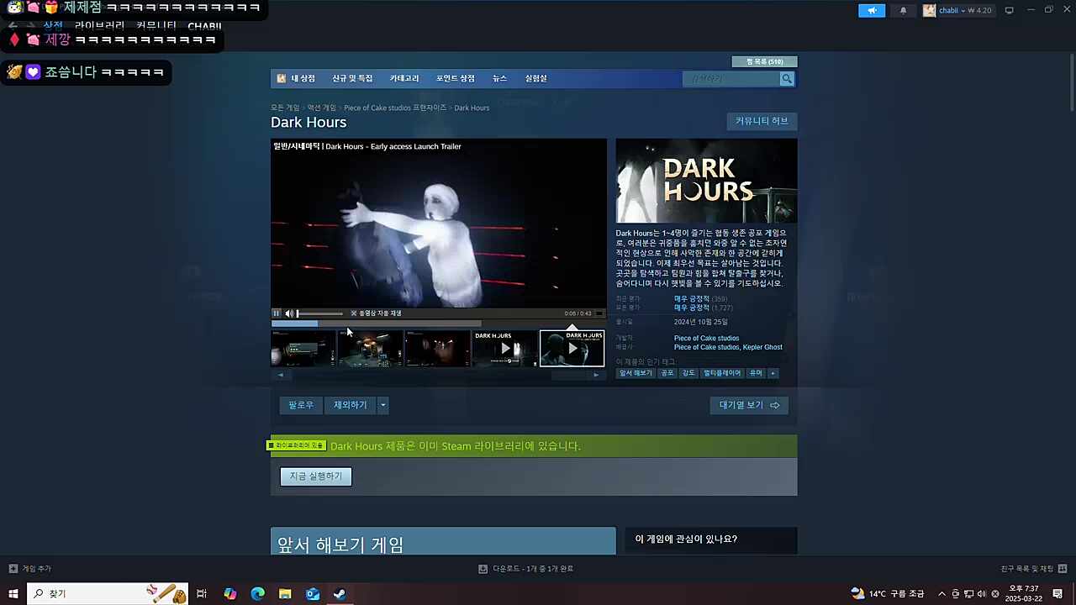Screen dimensions: 1076x605
Task: Click the Piece of Cake studios developer link
Action: (x=706, y=339)
